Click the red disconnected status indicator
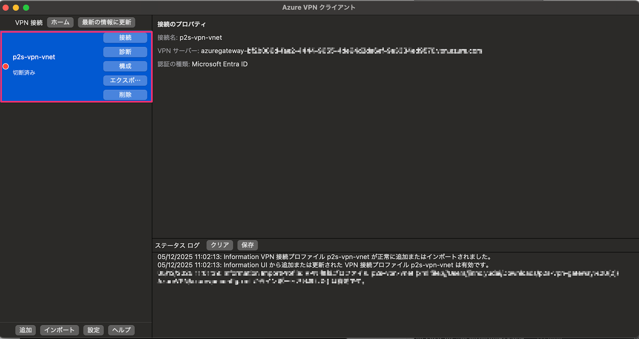The image size is (639, 339). point(6,66)
